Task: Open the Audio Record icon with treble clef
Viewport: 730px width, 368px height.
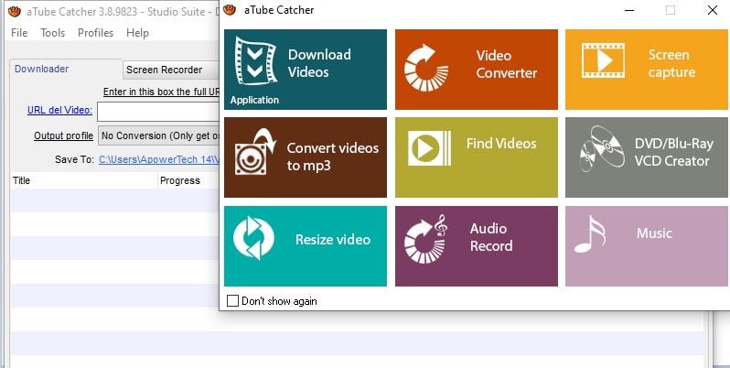Action: click(426, 239)
